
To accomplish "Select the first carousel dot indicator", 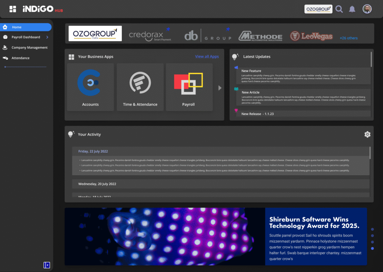I will pos(372,229).
